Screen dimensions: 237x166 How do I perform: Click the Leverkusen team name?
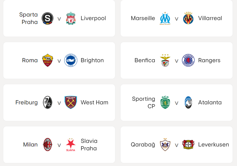tap(213, 145)
